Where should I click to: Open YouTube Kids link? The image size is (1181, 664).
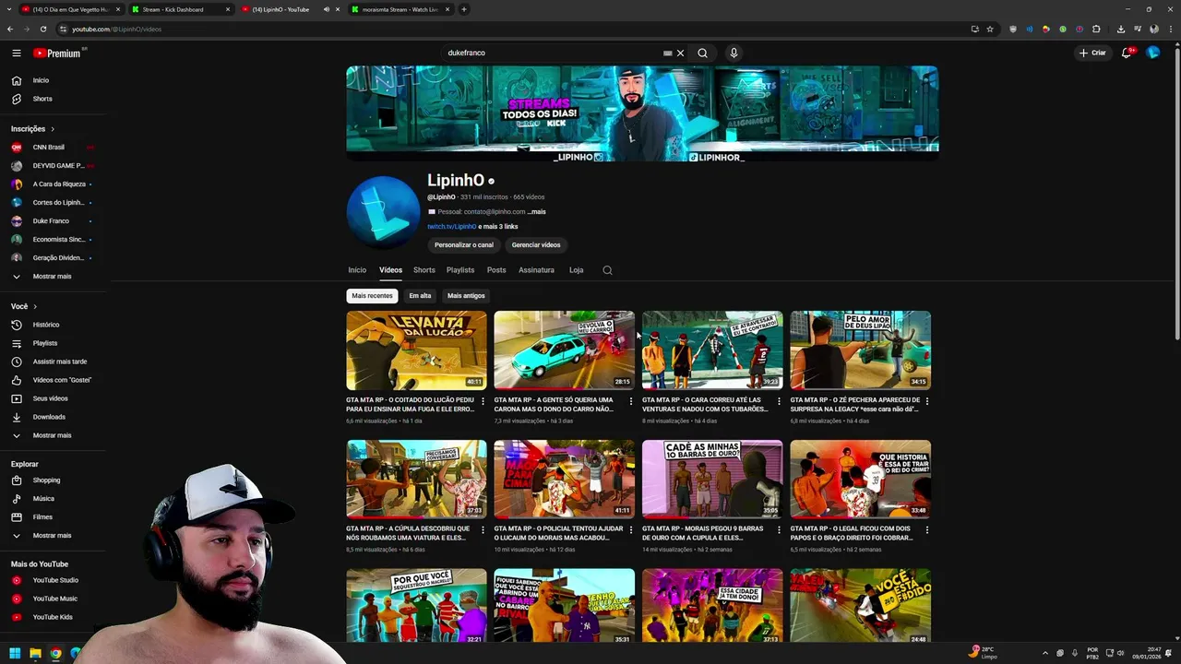53,617
